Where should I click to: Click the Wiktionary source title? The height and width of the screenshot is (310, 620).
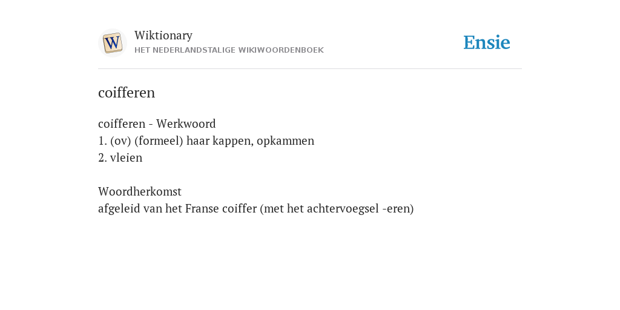point(163,36)
